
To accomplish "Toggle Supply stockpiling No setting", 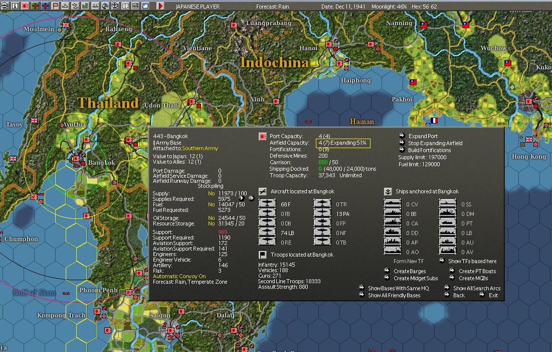I will (x=211, y=193).
